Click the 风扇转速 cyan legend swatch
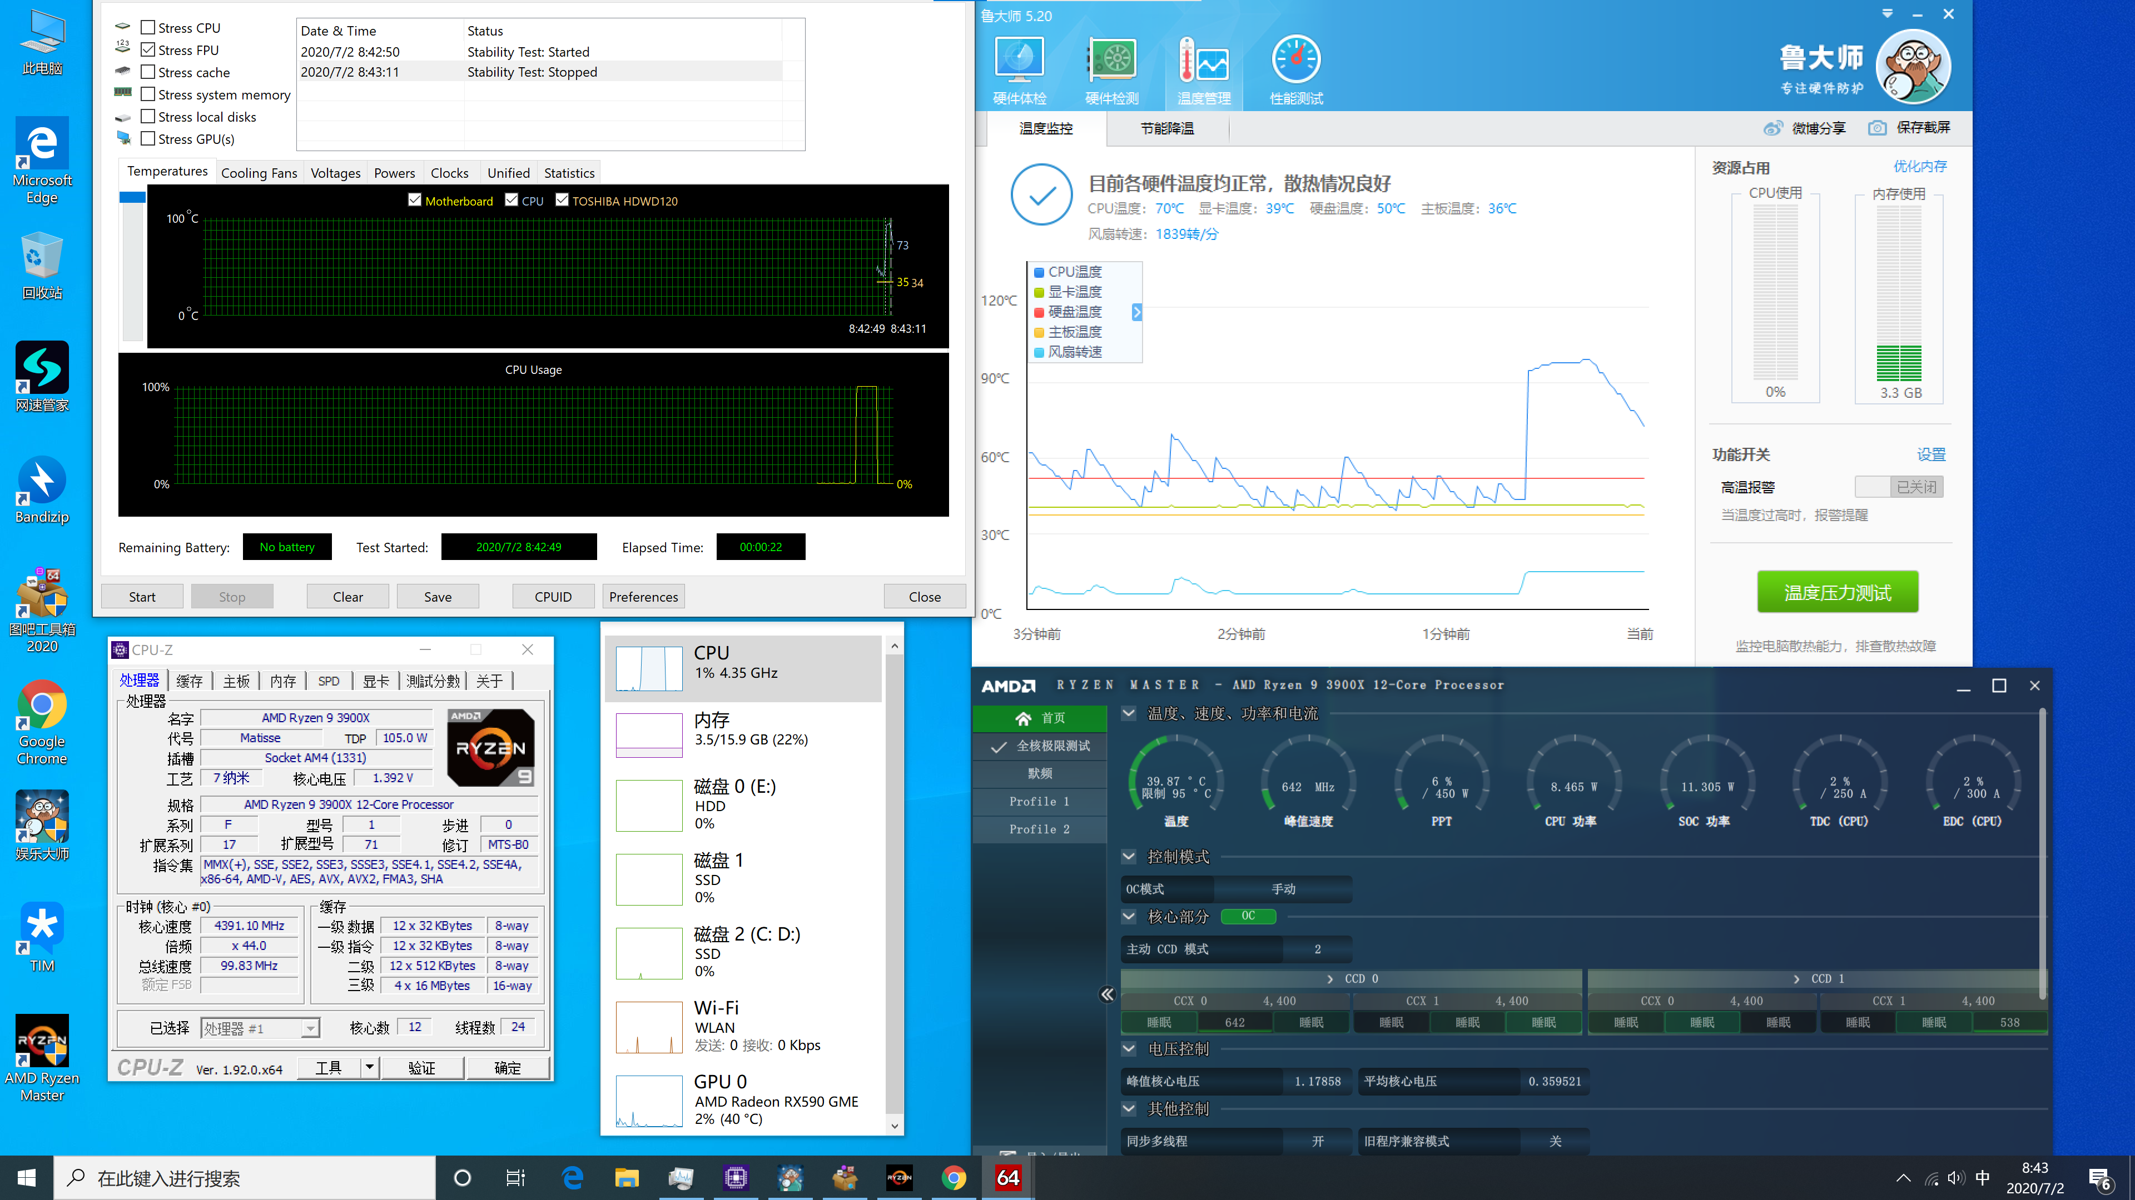This screenshot has width=2135, height=1200. coord(1039,352)
